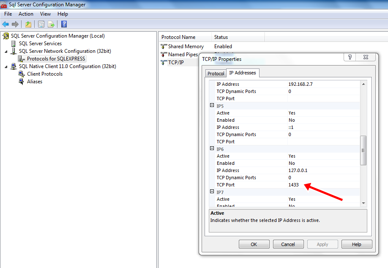Click the Export List toolbar icon
This screenshot has height=268, width=388.
point(51,24)
